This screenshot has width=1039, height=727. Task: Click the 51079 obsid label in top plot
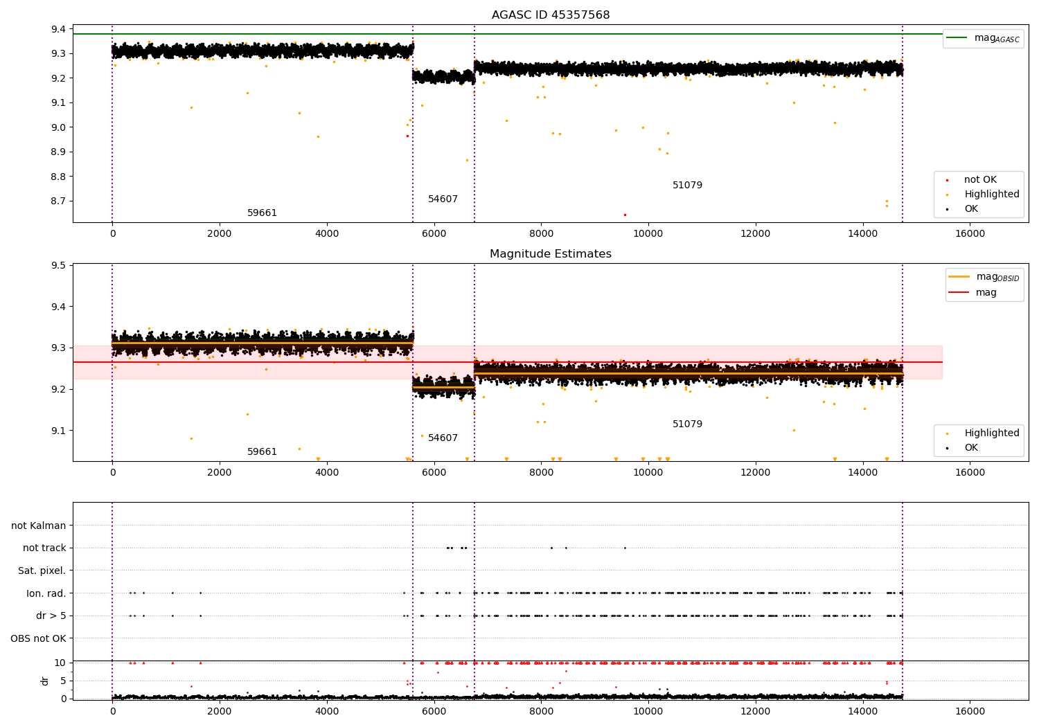click(x=687, y=186)
